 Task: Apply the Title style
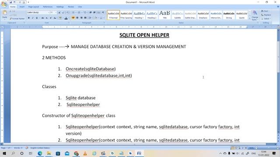(164, 15)
